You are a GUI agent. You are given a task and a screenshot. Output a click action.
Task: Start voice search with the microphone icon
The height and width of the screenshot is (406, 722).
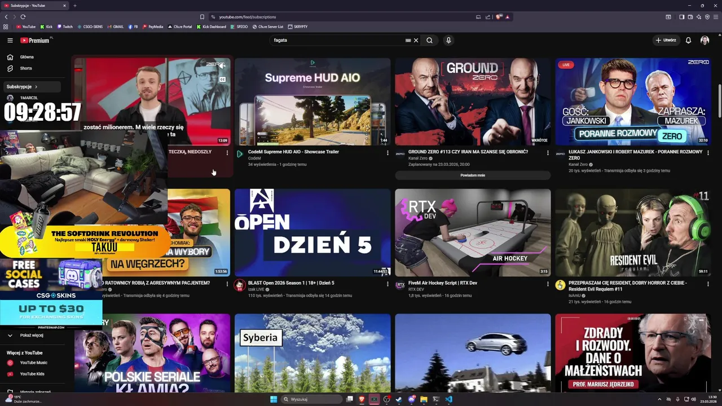click(x=448, y=40)
